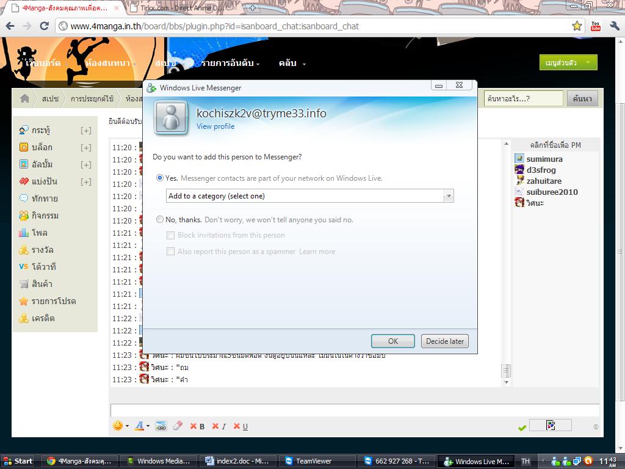Image resolution: width=625 pixels, height=469 pixels.
Task: Toggle underline U formatting in chat
Action: coord(240,426)
